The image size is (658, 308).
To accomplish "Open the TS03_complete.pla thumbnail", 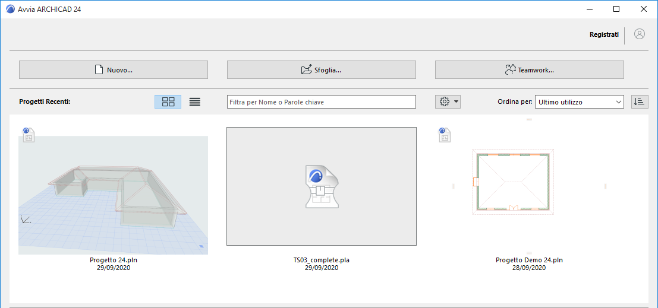I will [x=322, y=186].
